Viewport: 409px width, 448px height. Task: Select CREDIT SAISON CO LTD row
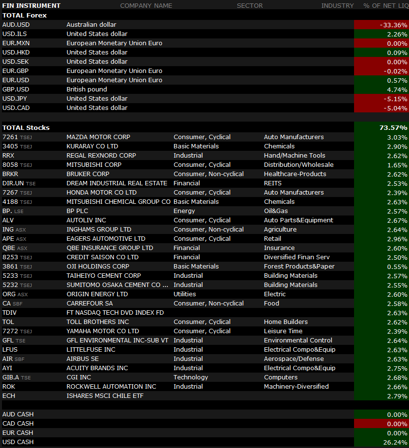(204, 257)
